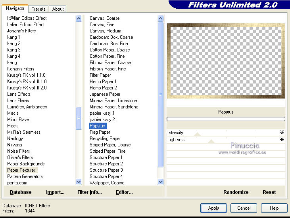Click Randomize settings
Screen dimensions: 290x218
click(x=236, y=192)
